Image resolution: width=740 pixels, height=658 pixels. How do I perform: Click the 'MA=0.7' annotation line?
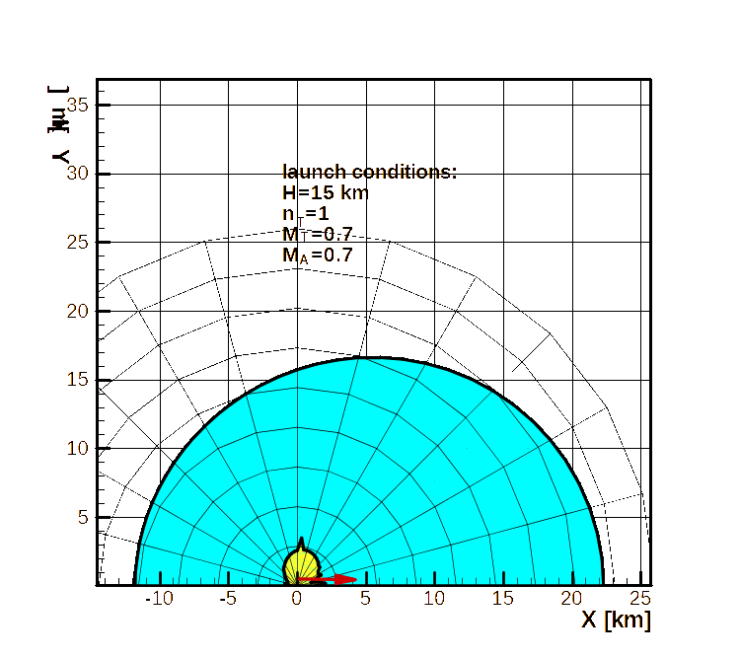(x=317, y=256)
